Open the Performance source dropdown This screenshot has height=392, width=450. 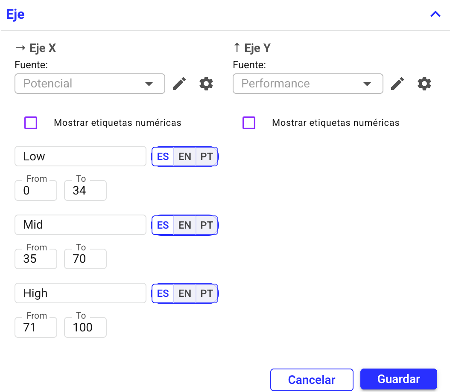tap(308, 84)
